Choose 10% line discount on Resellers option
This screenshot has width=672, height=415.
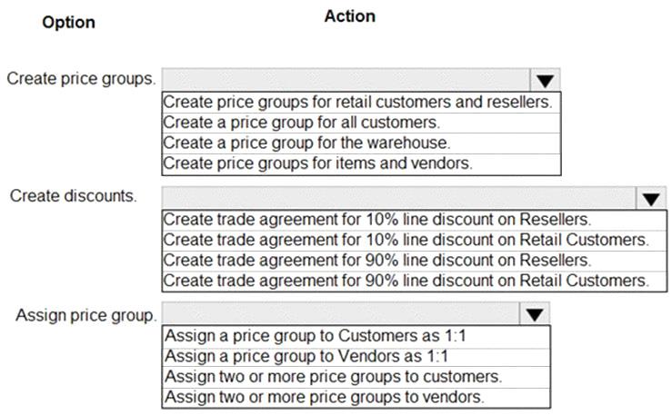click(376, 220)
